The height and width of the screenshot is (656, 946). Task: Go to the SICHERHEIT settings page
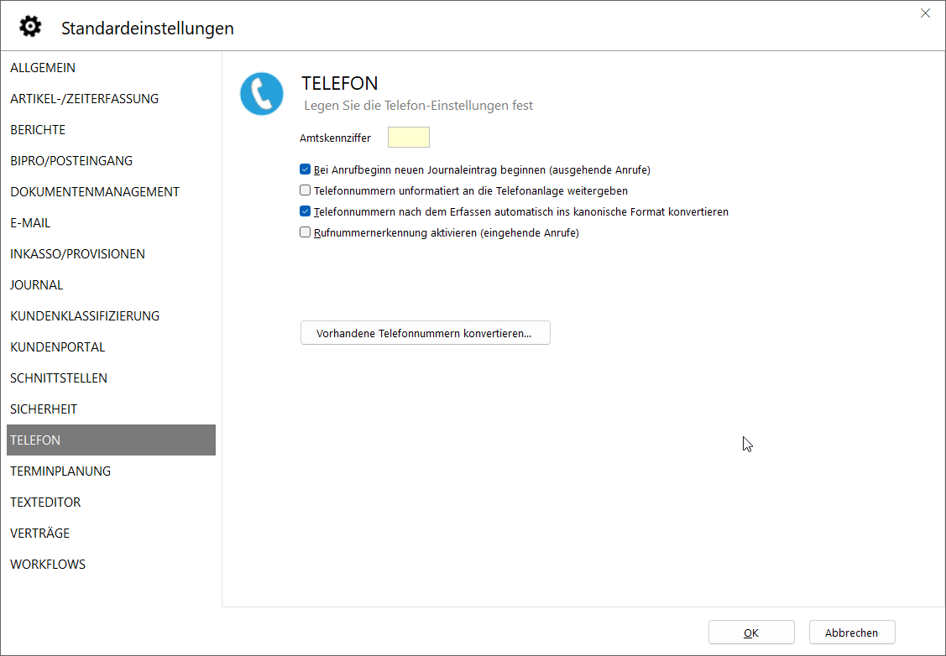(44, 409)
